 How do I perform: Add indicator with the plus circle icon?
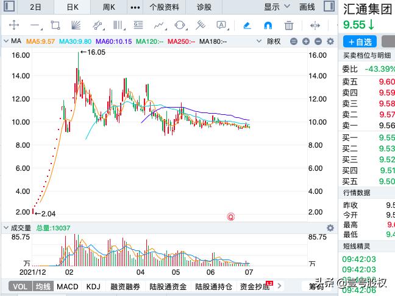click(306, 41)
